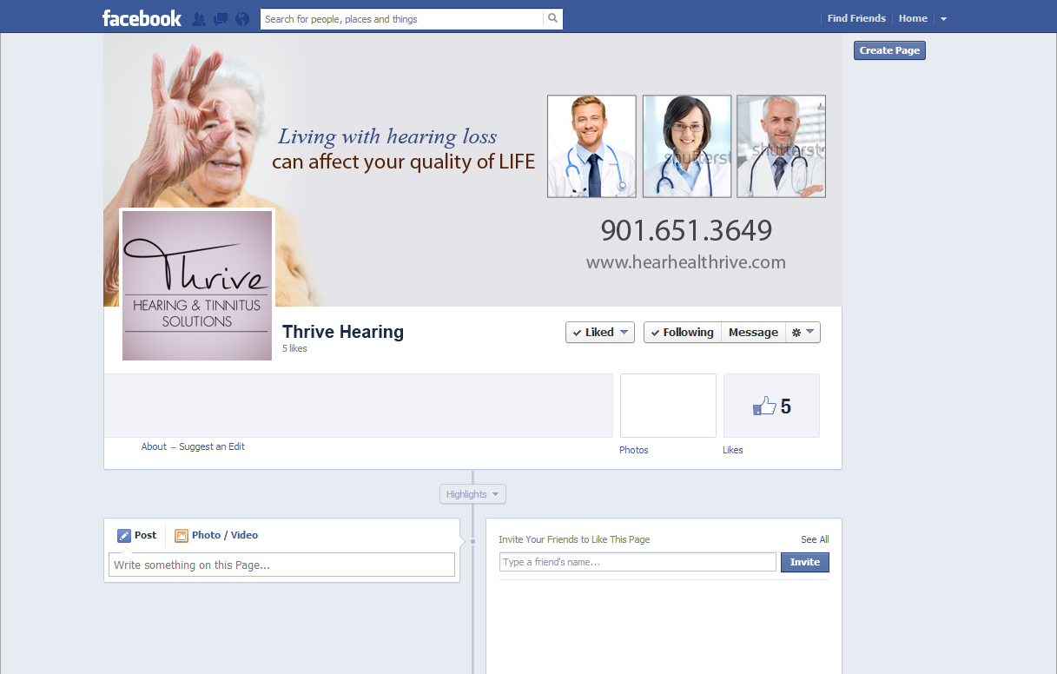Click the 'Write something on this Page' box
Viewport: 1057px width, 674px height.
[281, 565]
